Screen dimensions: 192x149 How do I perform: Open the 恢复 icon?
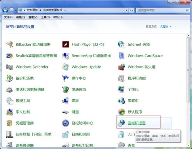coord(65,101)
